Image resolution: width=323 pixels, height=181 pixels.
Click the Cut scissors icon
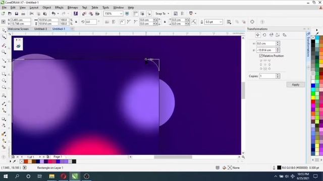point(31,14)
